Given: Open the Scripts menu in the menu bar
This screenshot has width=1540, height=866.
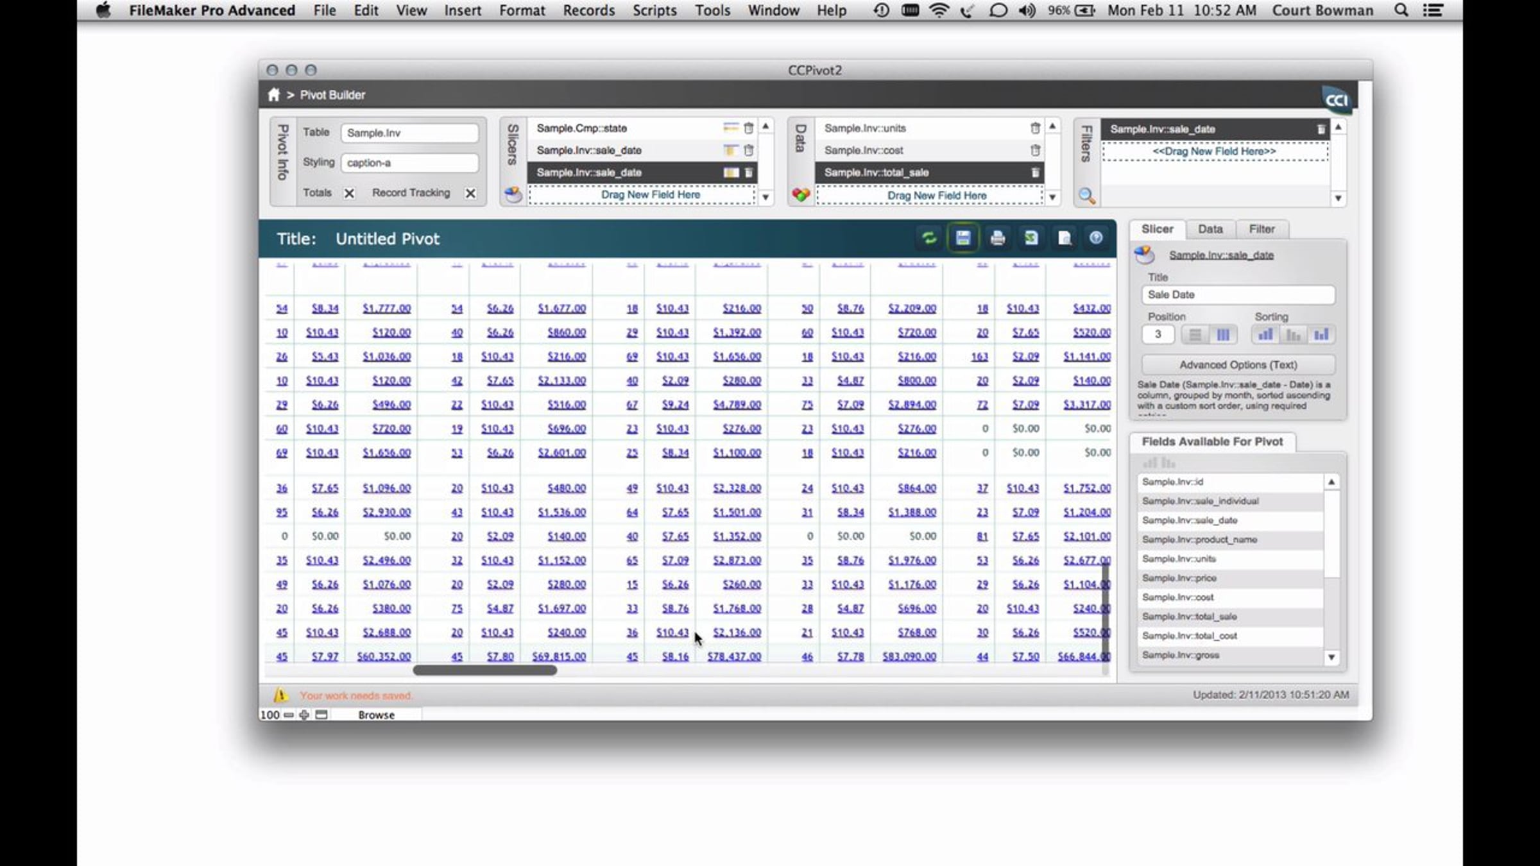Looking at the screenshot, I should pyautogui.click(x=654, y=10).
